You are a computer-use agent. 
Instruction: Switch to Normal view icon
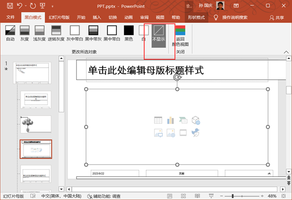pyautogui.click(x=169, y=196)
